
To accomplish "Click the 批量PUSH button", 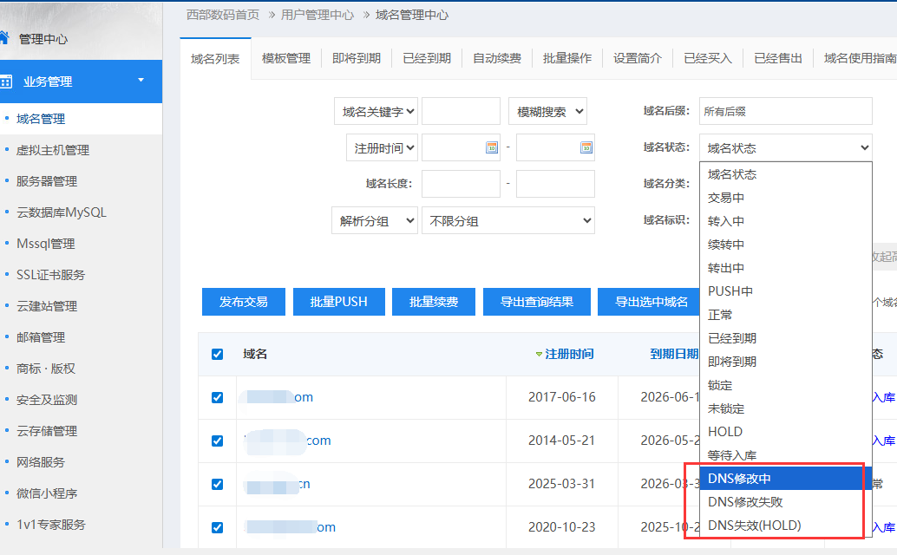I will pyautogui.click(x=338, y=302).
